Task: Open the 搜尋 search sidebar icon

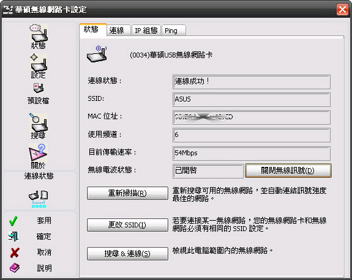Action: pyautogui.click(x=39, y=126)
